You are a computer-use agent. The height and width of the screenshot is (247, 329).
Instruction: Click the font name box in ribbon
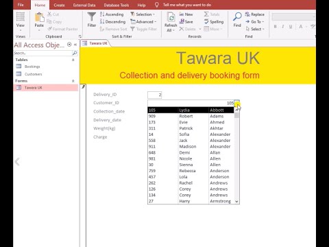coord(293,16)
